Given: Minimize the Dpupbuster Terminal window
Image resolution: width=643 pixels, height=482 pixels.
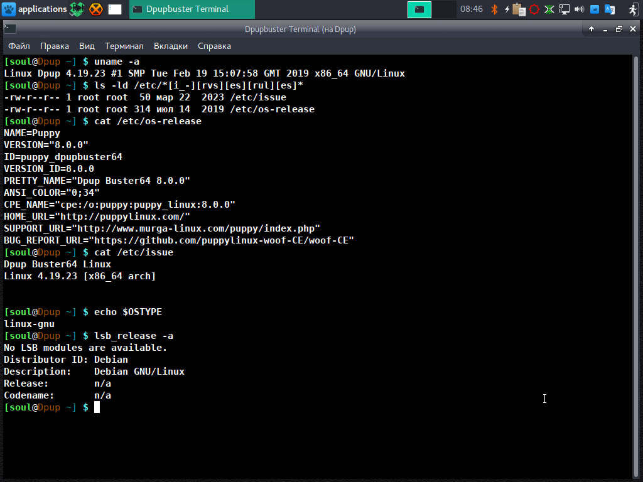Looking at the screenshot, I should pyautogui.click(x=605, y=29).
